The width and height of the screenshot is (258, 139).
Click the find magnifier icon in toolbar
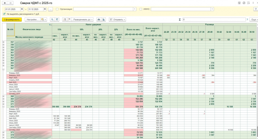[x=52, y=19]
